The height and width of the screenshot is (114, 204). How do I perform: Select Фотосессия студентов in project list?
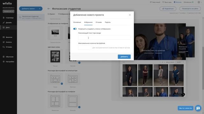click(x=31, y=17)
